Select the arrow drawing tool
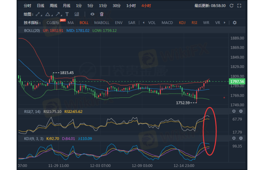Viewport: 264px width, 170px height. pos(58,14)
